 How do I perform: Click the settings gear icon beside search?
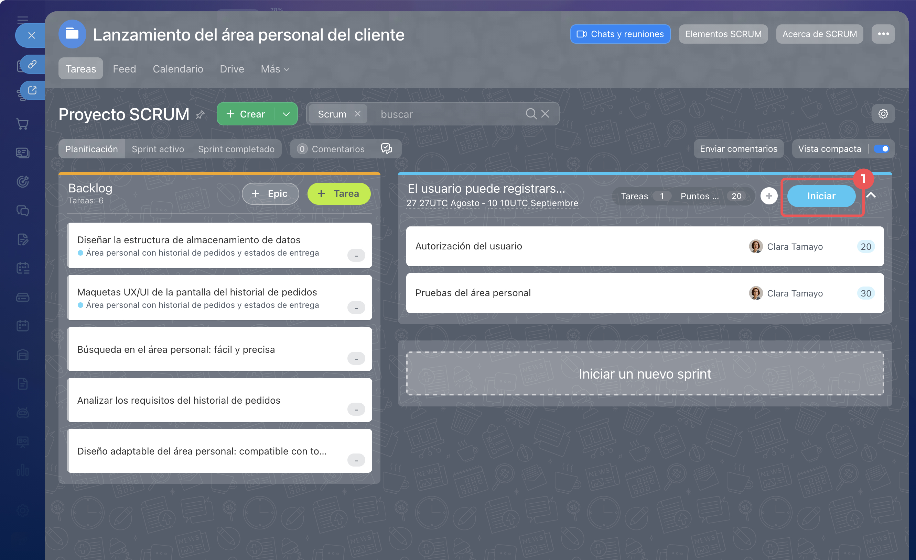coord(883,114)
